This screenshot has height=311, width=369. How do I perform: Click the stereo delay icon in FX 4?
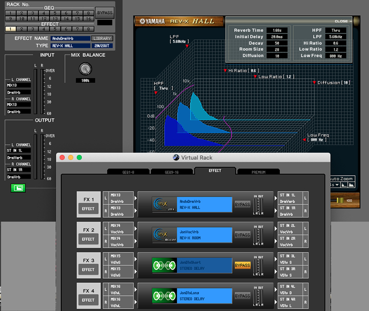click(164, 296)
